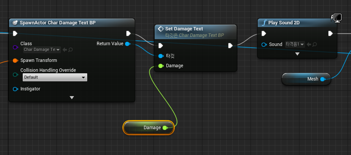351x155 pixels.
Task: Browse to sound asset with magnifier icon
Action: coord(314,44)
